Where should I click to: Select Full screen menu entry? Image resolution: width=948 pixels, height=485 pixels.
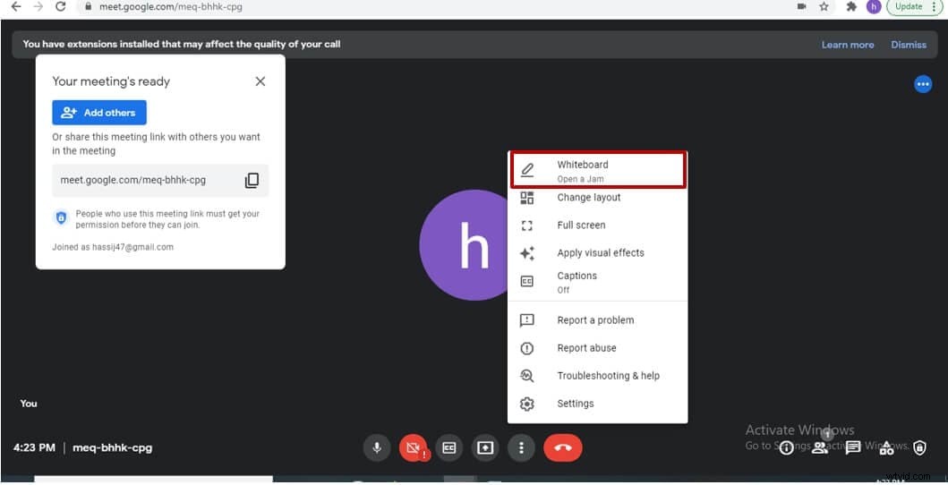click(598, 225)
